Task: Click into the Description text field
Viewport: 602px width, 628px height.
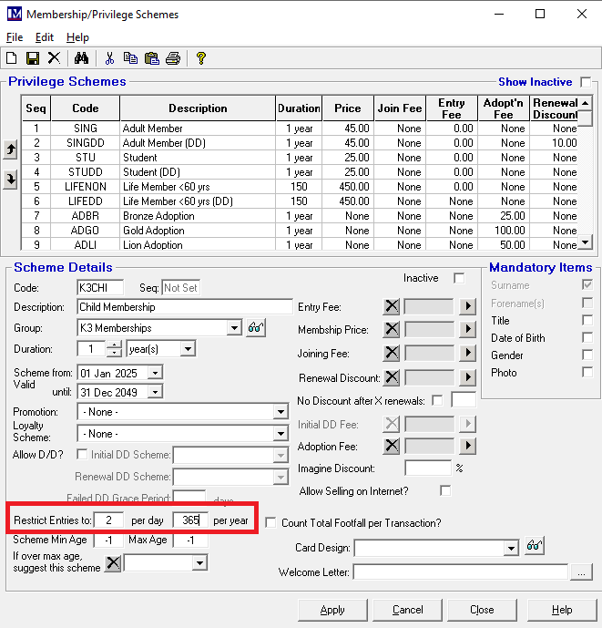Action: 184,307
